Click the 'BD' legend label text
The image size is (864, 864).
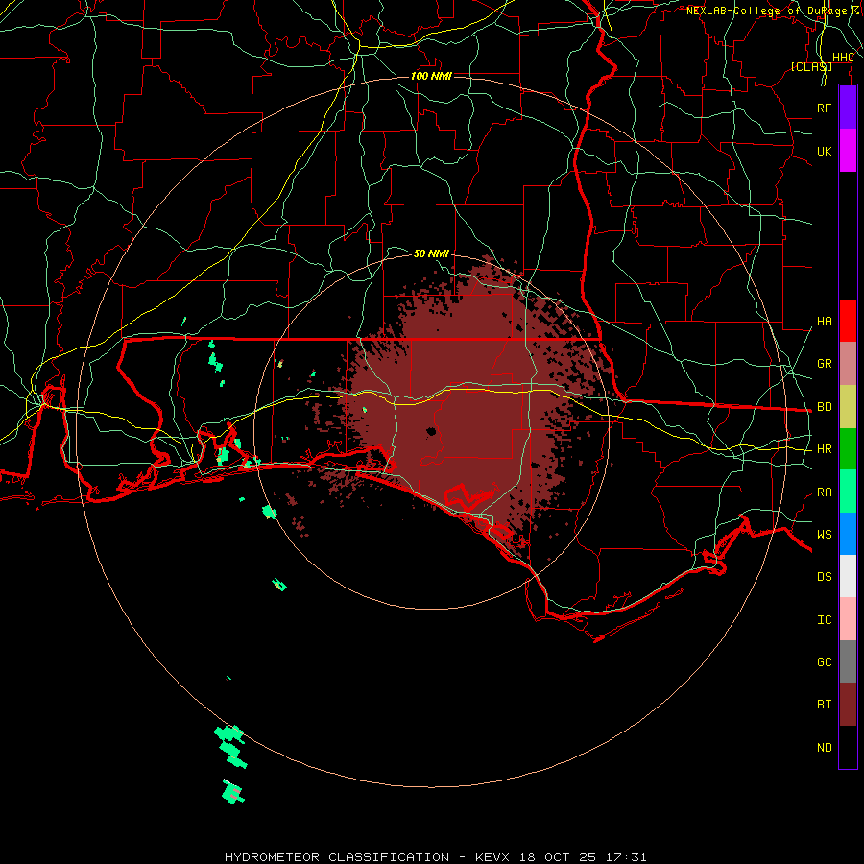click(824, 407)
